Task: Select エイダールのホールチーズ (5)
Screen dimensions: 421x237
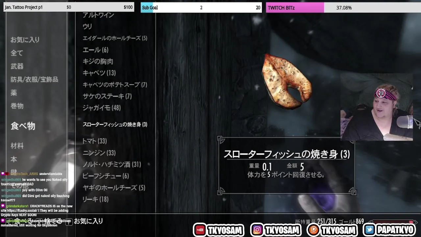Action: (x=115, y=38)
